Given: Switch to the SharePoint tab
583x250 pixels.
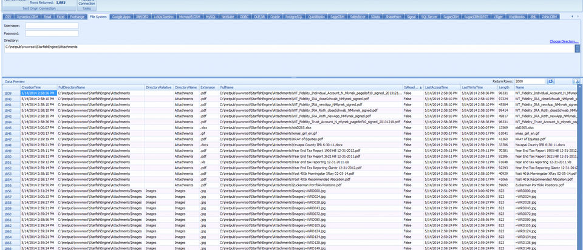Looking at the screenshot, I should (393, 17).
